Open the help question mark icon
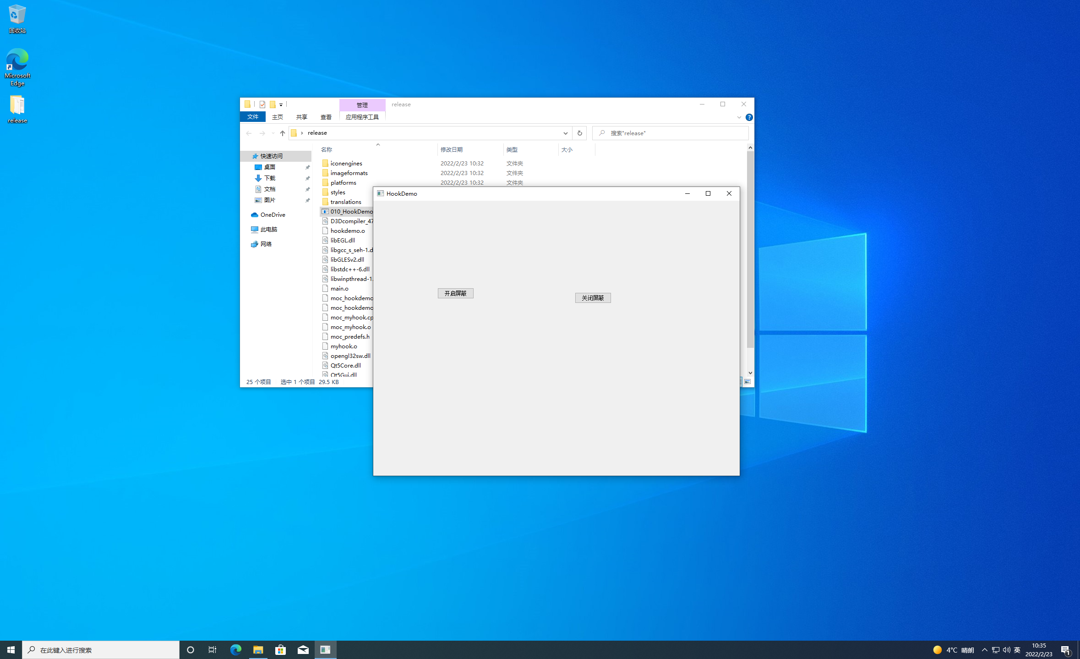Screen dimensions: 1080x659 point(749,117)
